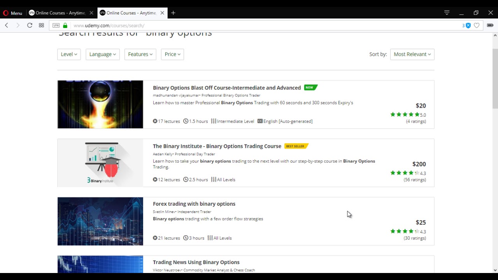
Task: Open Forex trading with binary options title
Action: 194,203
